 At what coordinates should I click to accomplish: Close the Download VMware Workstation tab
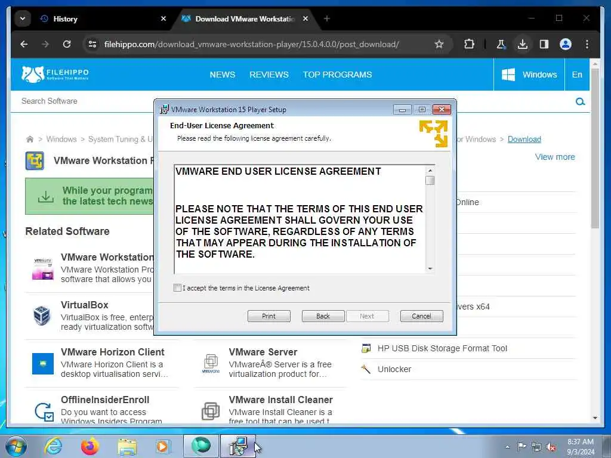point(305,18)
